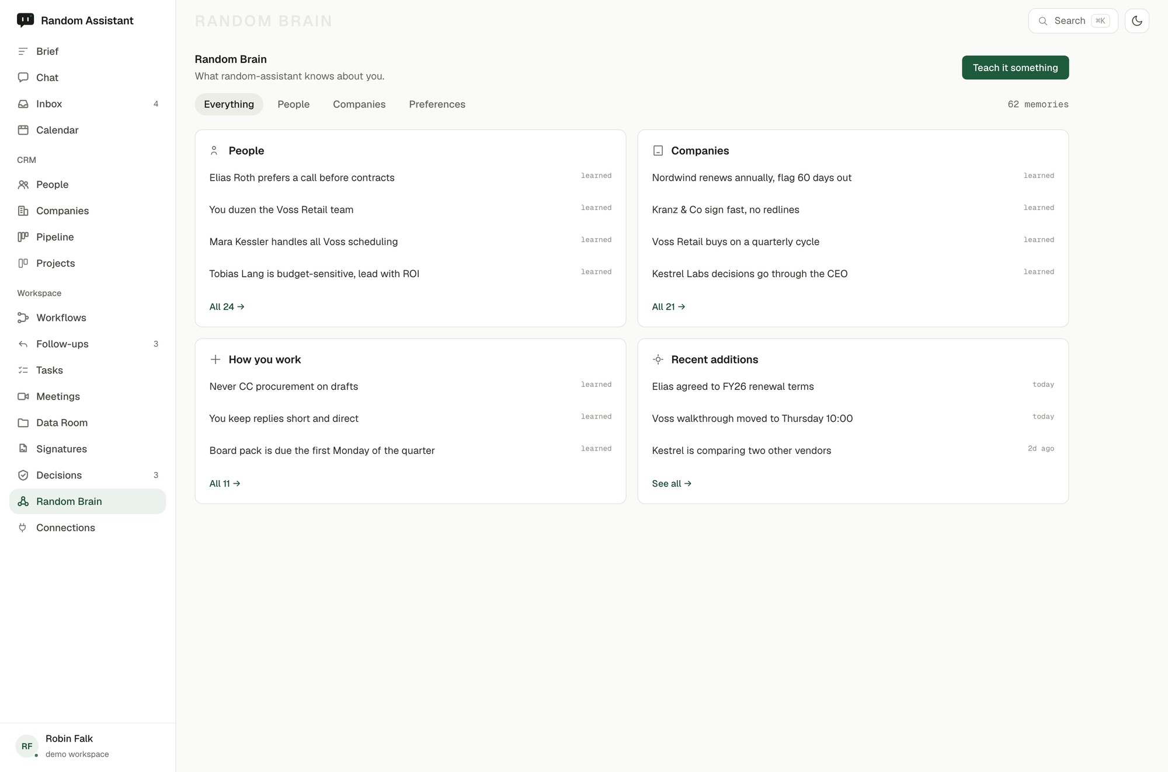Open the All 21 companies memories link

point(668,307)
